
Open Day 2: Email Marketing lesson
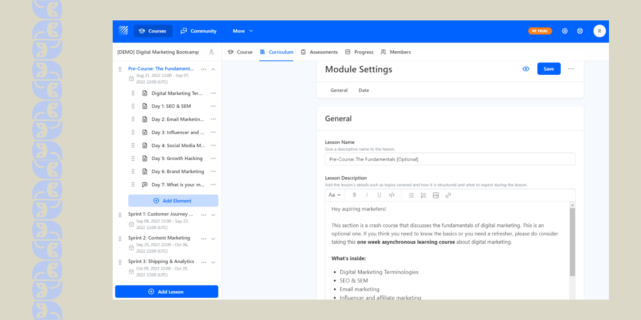pyautogui.click(x=177, y=119)
